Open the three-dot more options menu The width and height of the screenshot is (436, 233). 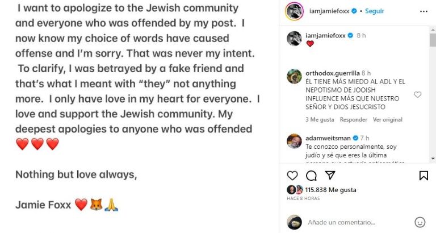424,11
